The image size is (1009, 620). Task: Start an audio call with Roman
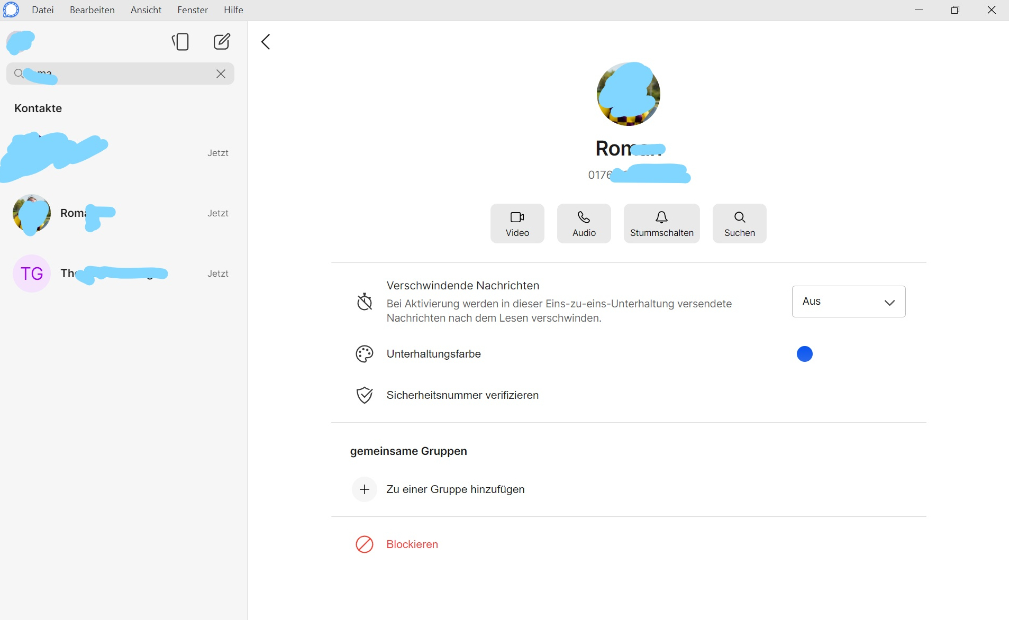tap(583, 223)
